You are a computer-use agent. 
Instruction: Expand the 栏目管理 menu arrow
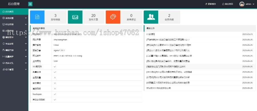point(26,25)
